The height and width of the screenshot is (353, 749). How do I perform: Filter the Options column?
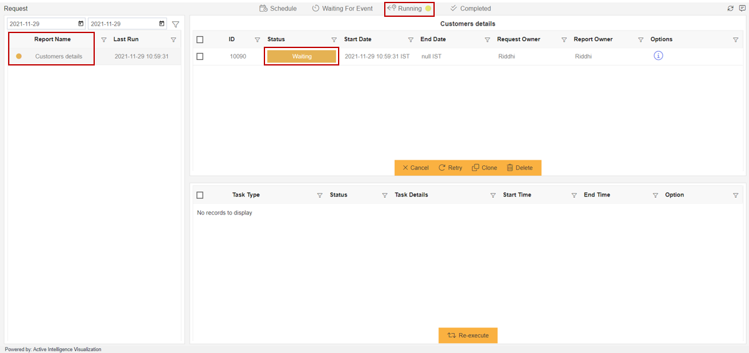click(x=735, y=40)
